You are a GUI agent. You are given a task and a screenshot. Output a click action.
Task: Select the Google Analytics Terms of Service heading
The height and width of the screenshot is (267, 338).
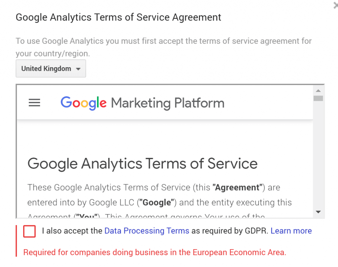click(142, 163)
